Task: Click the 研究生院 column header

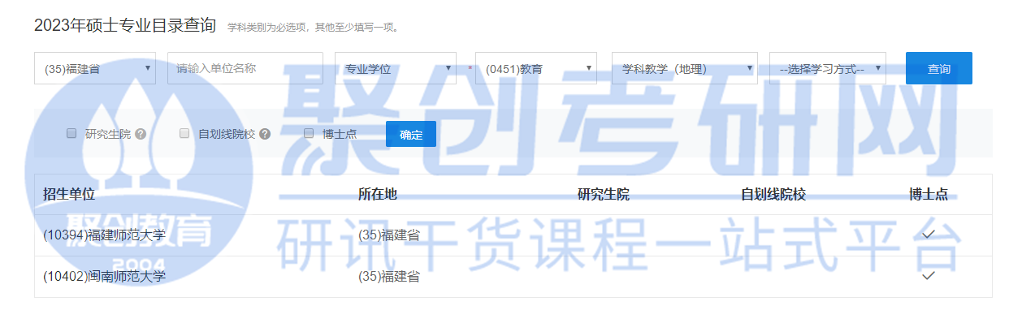Action: (x=604, y=195)
